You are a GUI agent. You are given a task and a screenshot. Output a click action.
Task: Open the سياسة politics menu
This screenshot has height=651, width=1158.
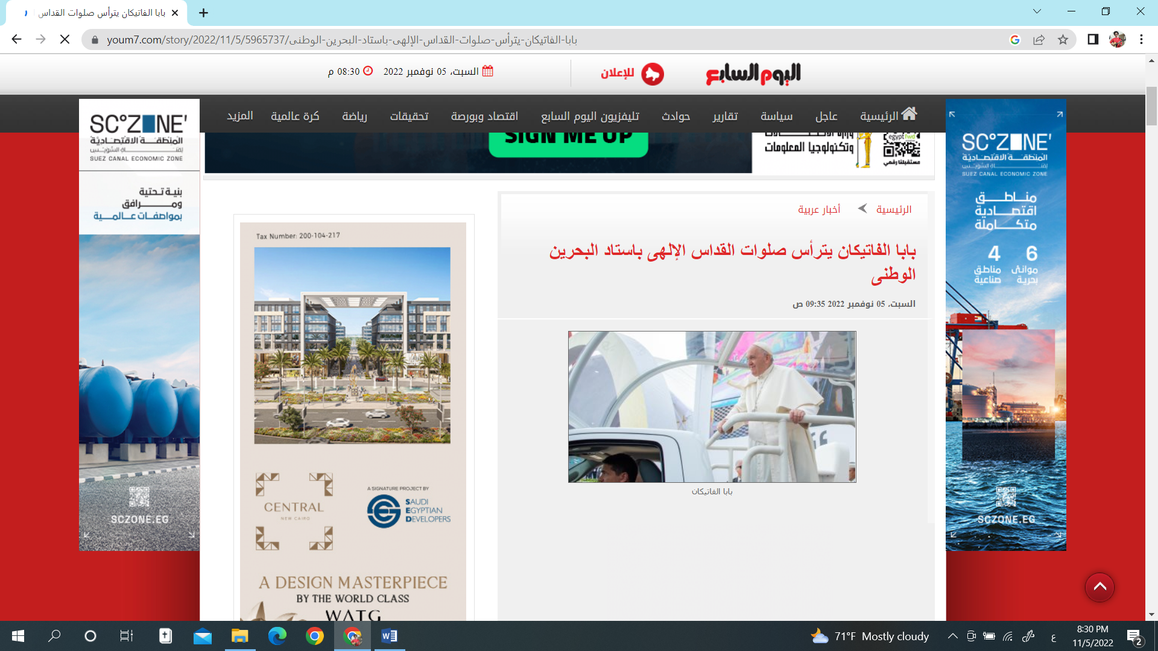pos(776,116)
